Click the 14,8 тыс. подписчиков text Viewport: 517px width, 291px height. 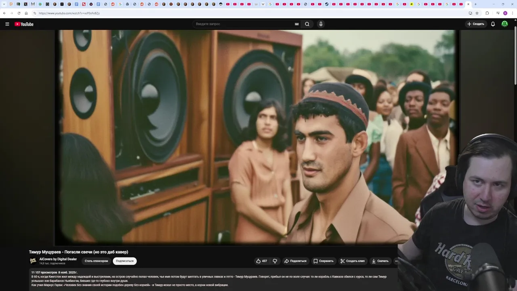[x=52, y=264]
